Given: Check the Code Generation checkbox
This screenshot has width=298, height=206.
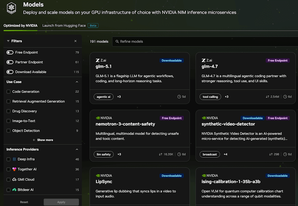Looking at the screenshot, I should pyautogui.click(x=8, y=92).
